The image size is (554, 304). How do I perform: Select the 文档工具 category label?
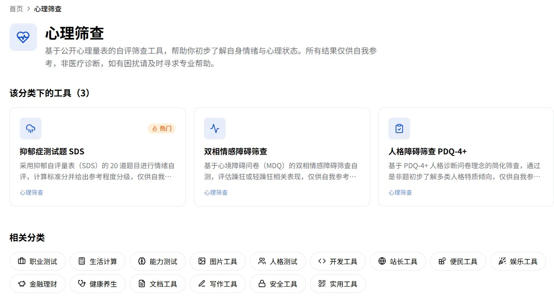pyautogui.click(x=164, y=284)
